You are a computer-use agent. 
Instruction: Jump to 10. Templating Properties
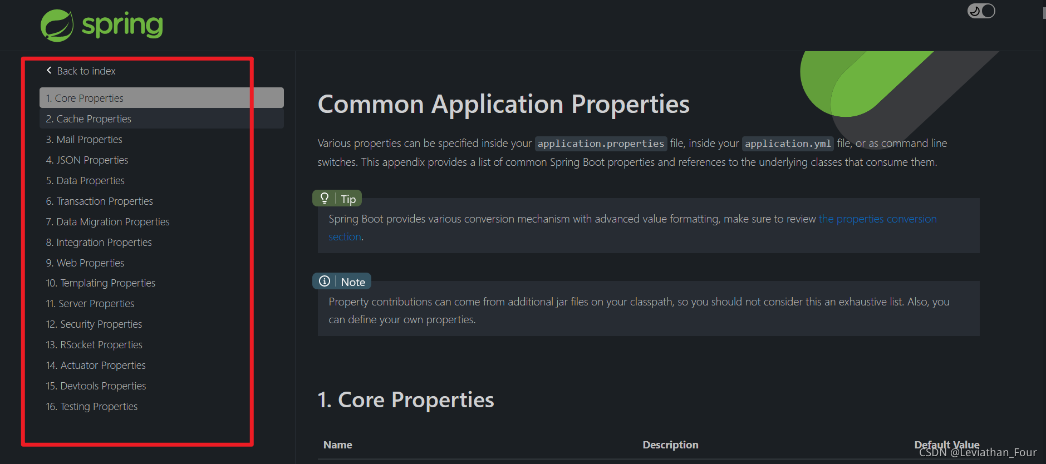point(100,283)
